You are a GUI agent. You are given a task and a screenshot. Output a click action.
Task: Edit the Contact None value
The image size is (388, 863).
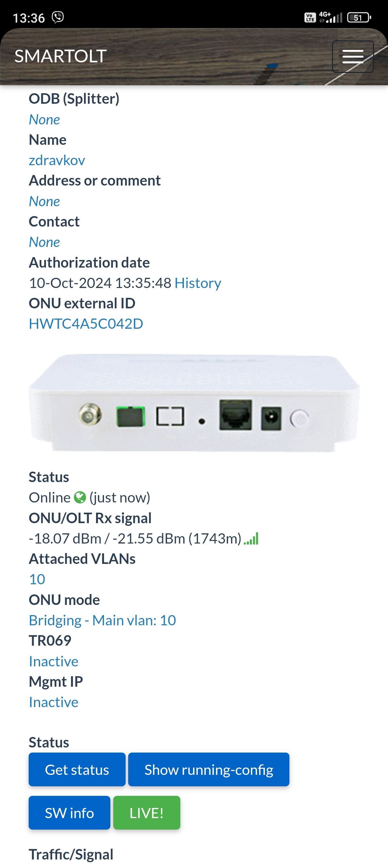45,242
